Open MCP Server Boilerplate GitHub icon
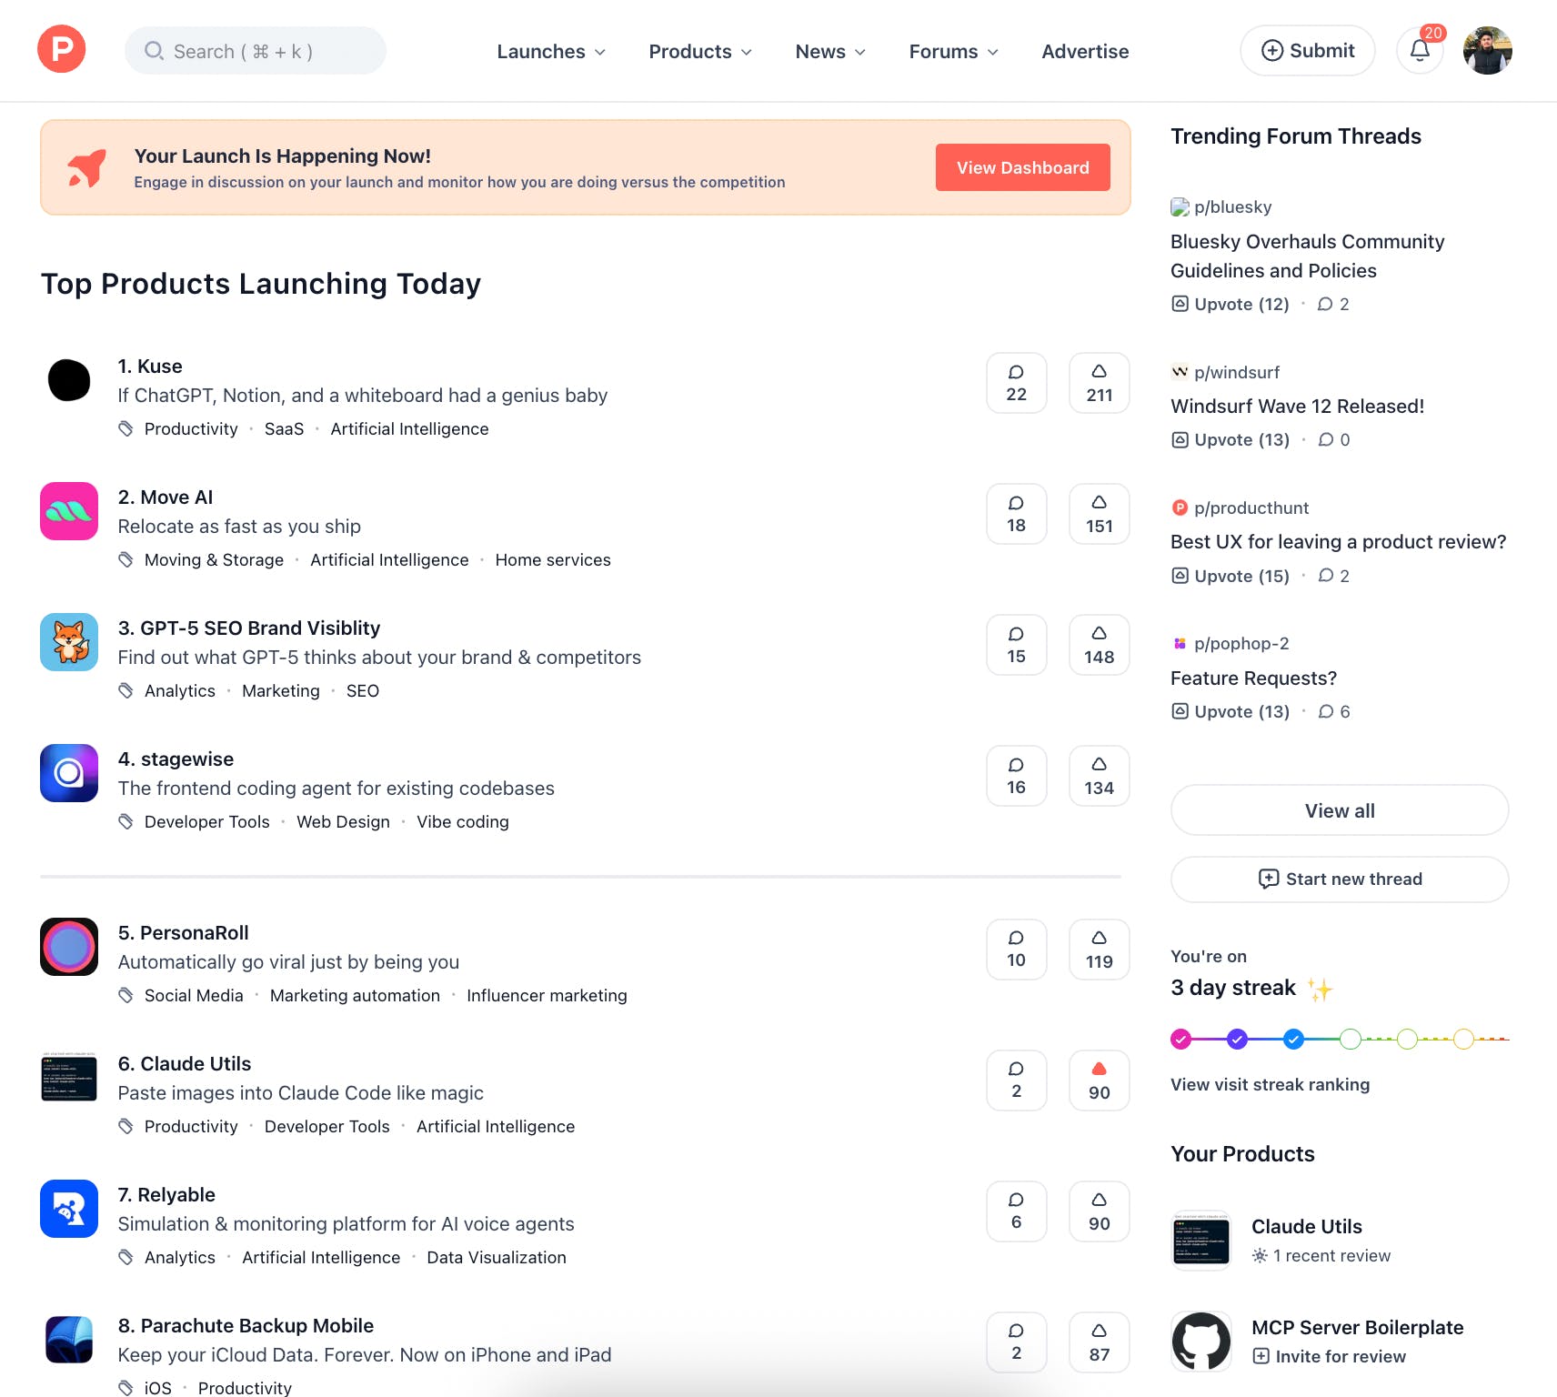1557x1397 pixels. (1201, 1341)
